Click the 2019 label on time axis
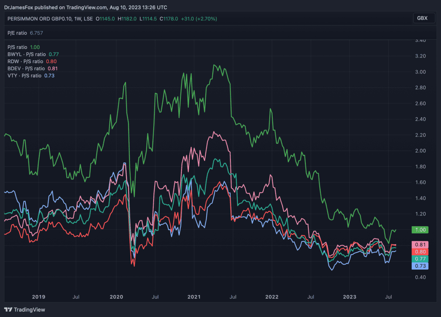The width and height of the screenshot is (441, 317). pyautogui.click(x=39, y=296)
